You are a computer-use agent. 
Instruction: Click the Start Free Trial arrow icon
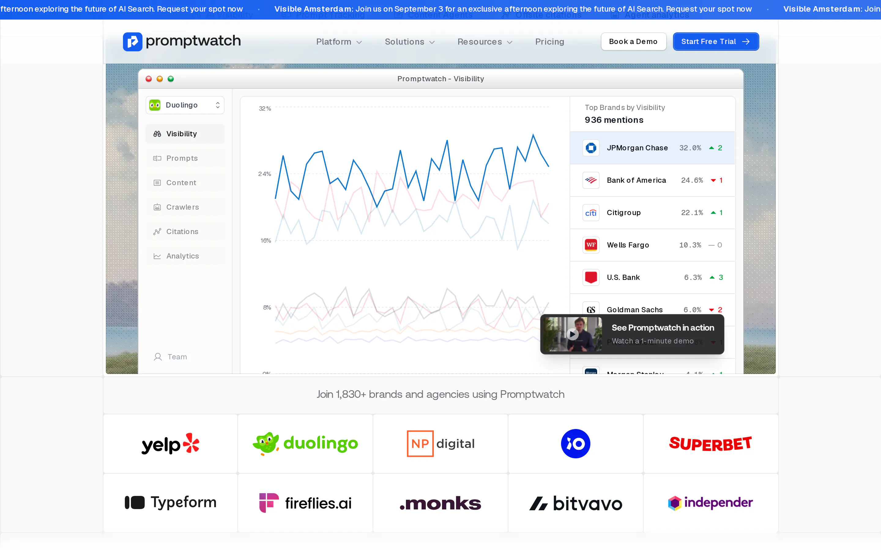pyautogui.click(x=745, y=42)
